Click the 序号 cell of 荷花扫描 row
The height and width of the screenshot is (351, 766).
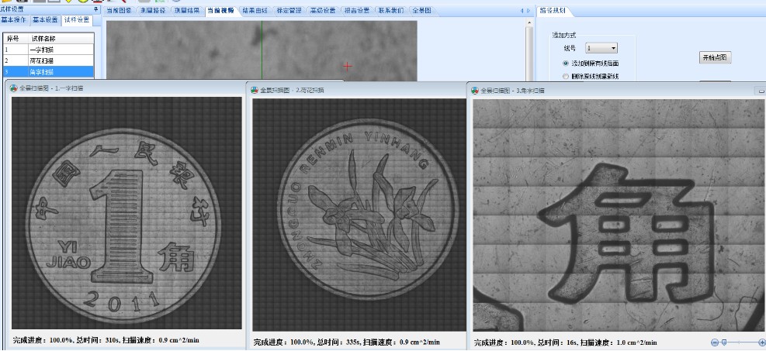click(x=16, y=61)
